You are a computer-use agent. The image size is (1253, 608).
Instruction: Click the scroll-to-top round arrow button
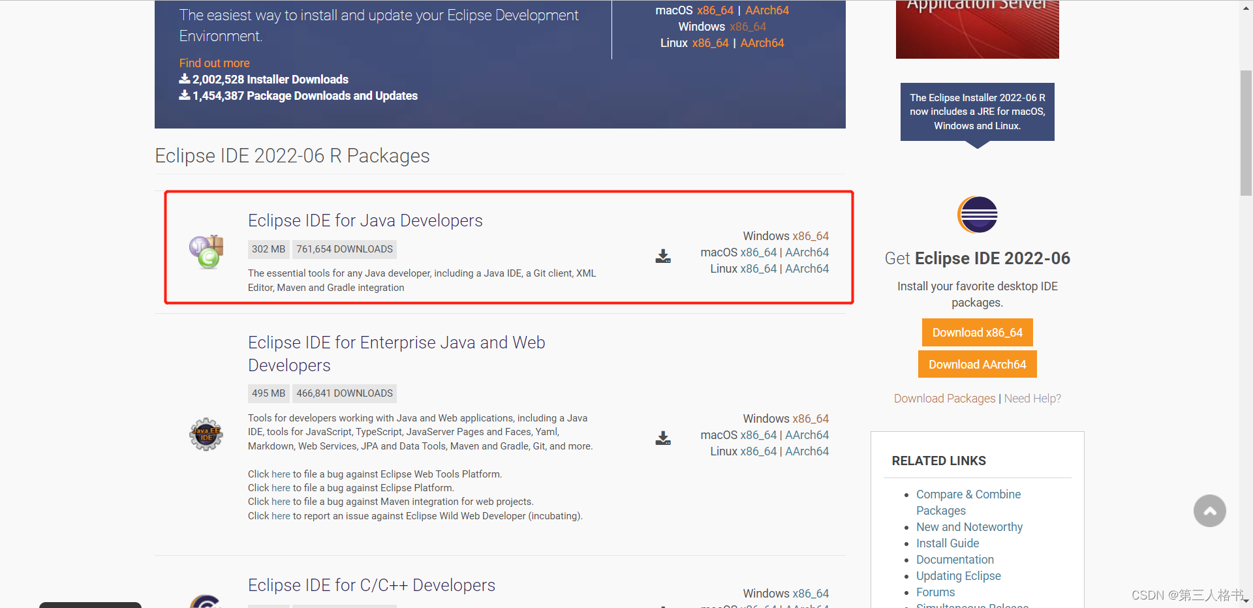pyautogui.click(x=1210, y=511)
